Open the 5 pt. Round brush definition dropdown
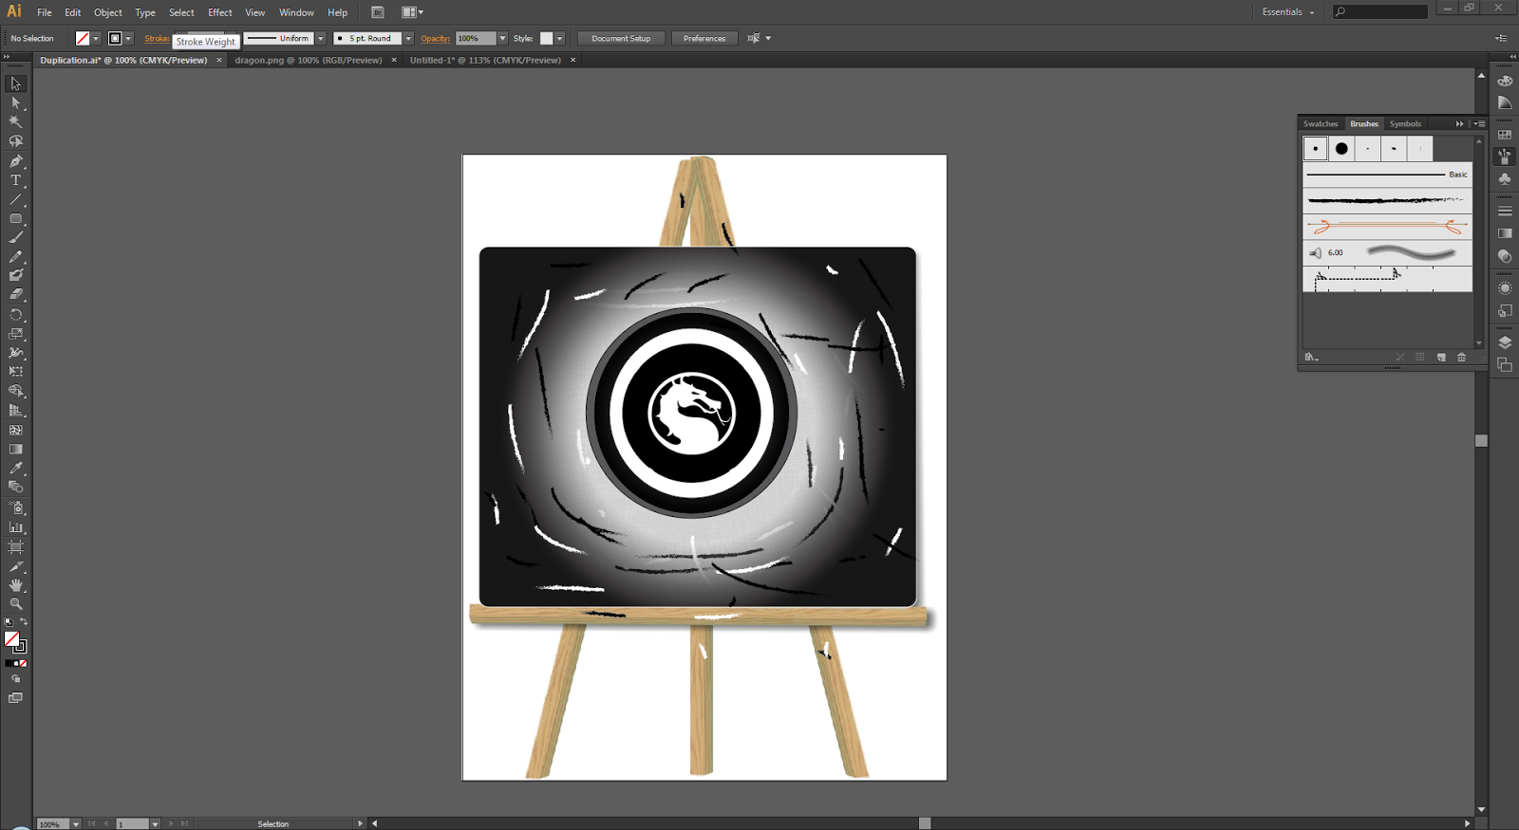1519x830 pixels. click(x=408, y=39)
